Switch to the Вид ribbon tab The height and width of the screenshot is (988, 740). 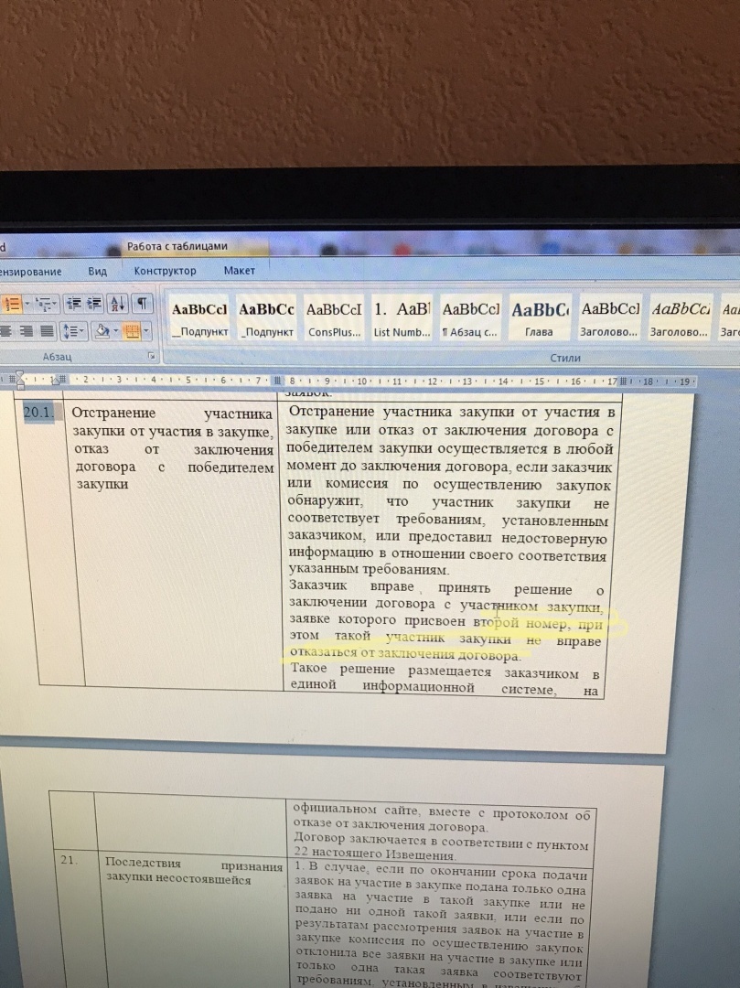point(98,271)
